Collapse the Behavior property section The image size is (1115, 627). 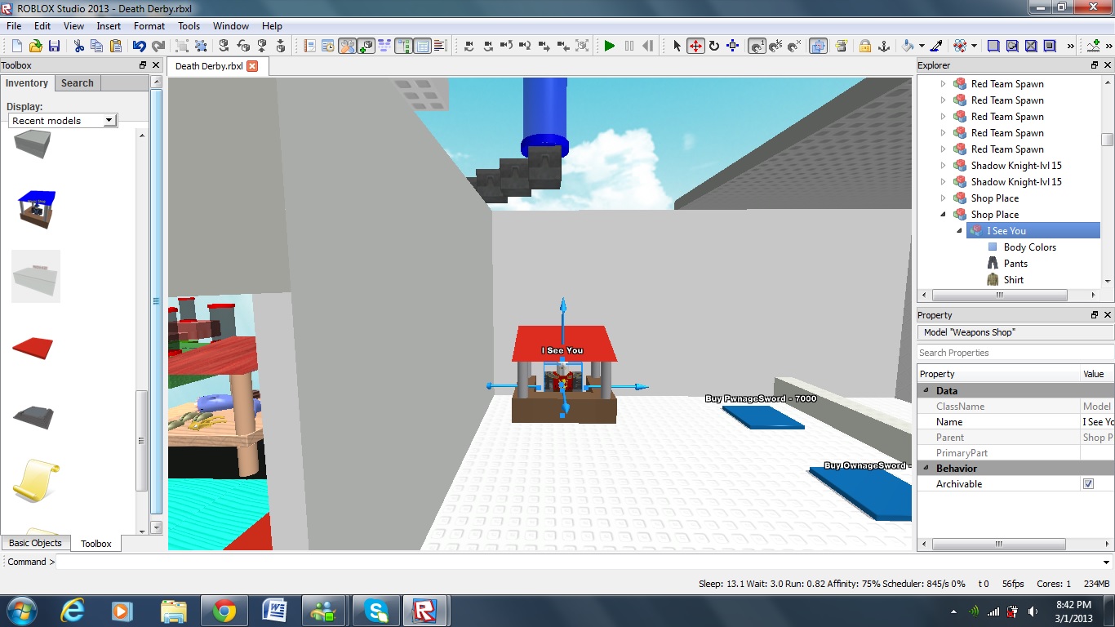click(x=926, y=469)
